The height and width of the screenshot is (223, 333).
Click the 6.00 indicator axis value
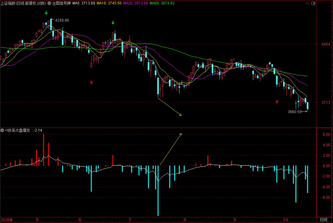tap(326, 134)
